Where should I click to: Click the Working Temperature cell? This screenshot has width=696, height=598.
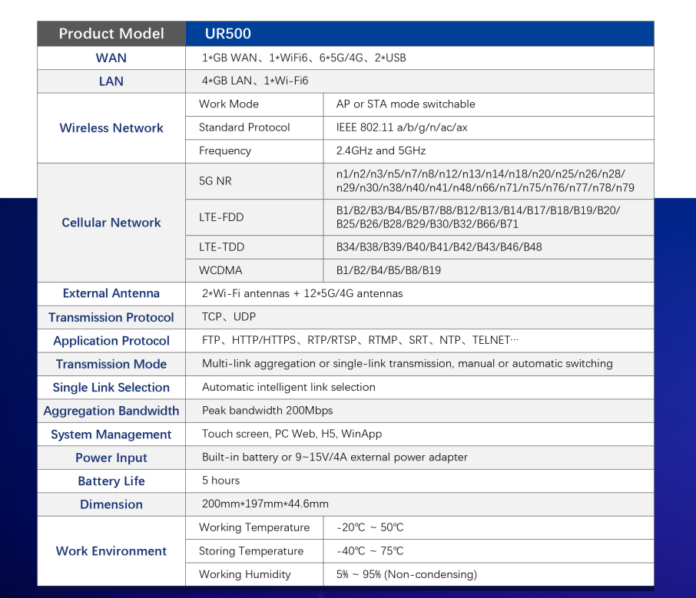255,528
